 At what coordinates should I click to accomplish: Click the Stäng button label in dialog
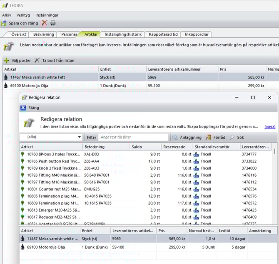click(x=34, y=108)
